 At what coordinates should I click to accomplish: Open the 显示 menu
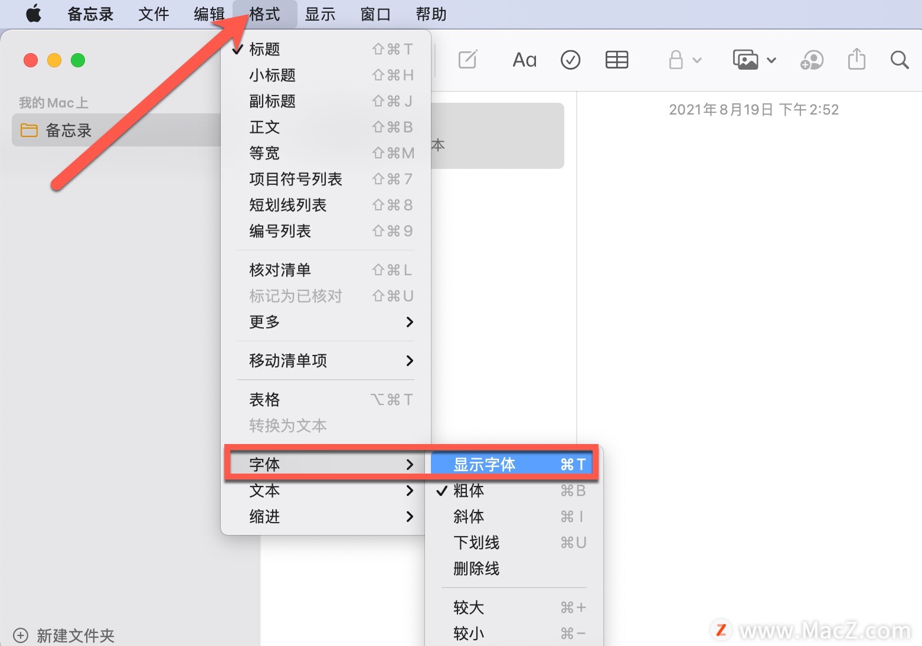pos(320,14)
